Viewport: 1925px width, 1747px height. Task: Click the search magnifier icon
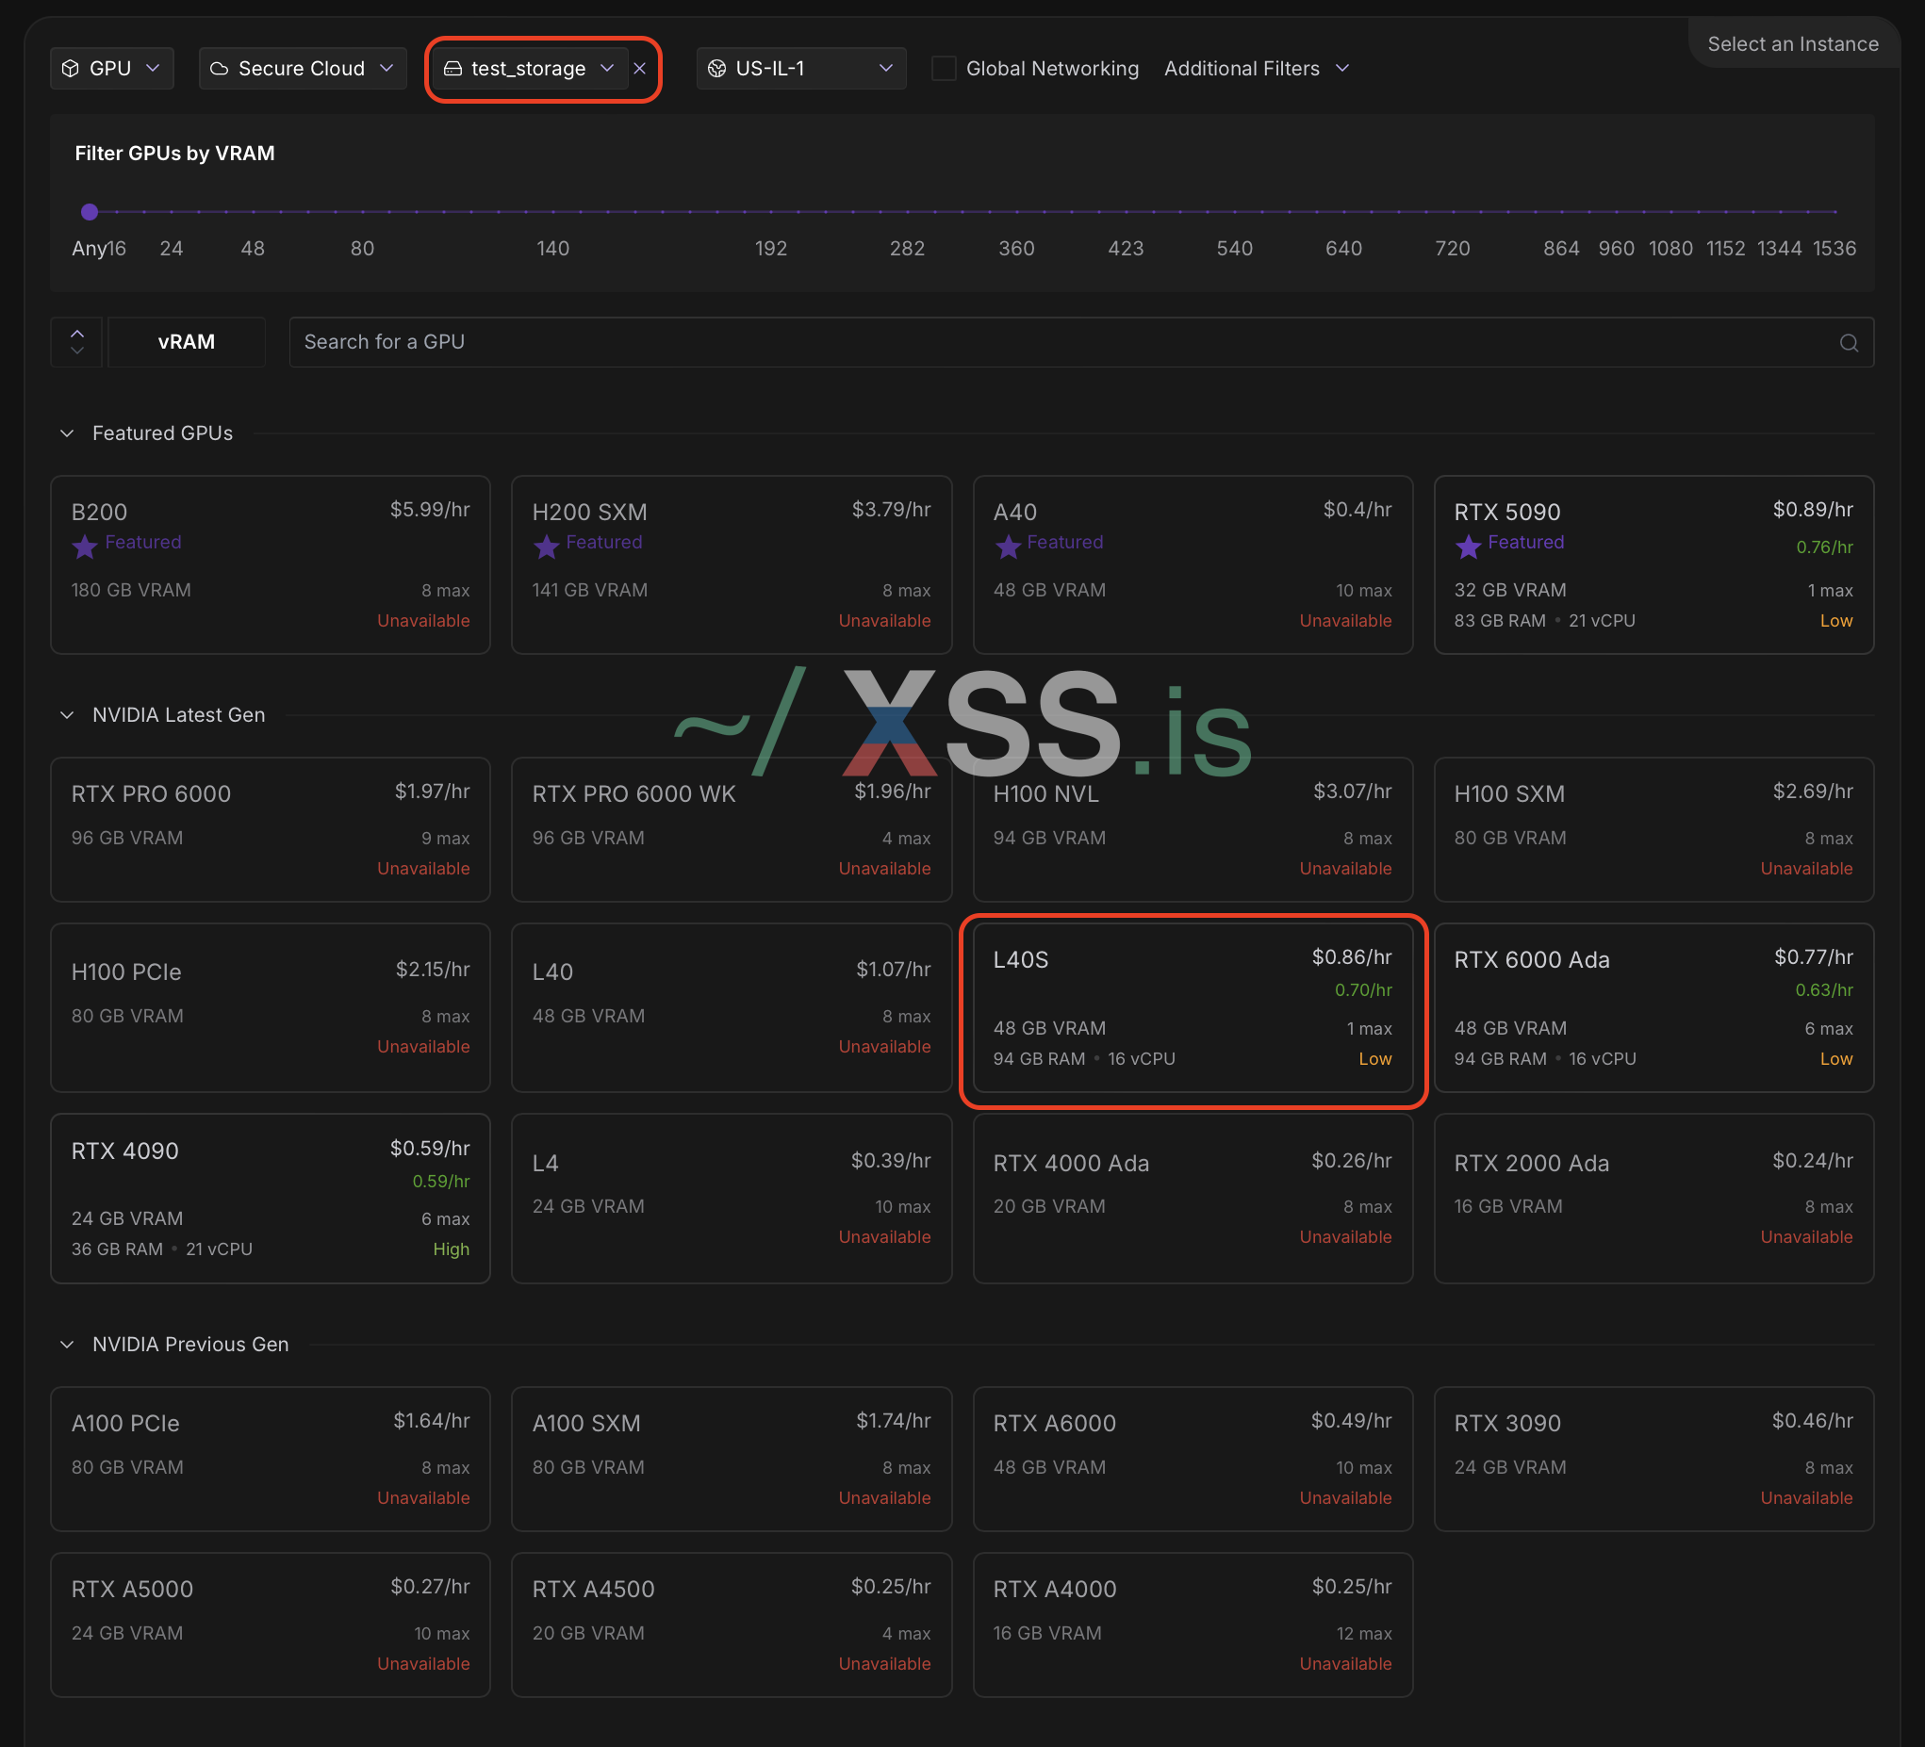click(x=1848, y=343)
